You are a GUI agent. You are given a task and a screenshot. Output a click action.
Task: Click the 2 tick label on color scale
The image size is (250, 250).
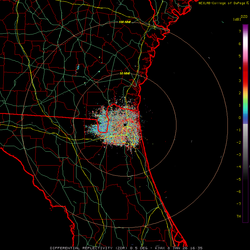[x=240, y=93]
